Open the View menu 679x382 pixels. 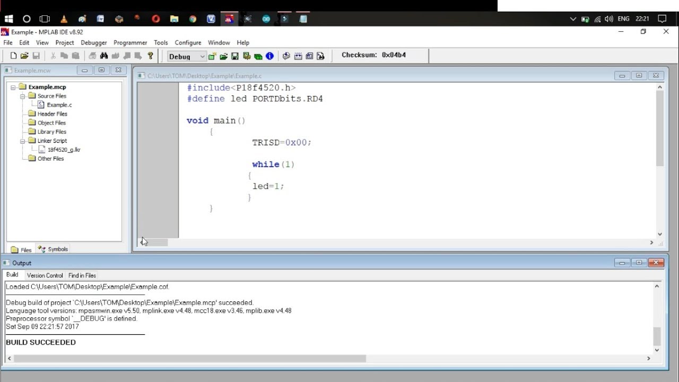[42, 42]
